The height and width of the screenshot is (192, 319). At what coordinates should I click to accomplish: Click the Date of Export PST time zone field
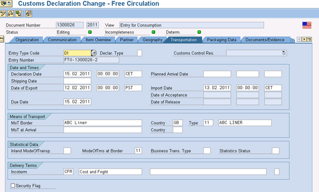pos(133,88)
